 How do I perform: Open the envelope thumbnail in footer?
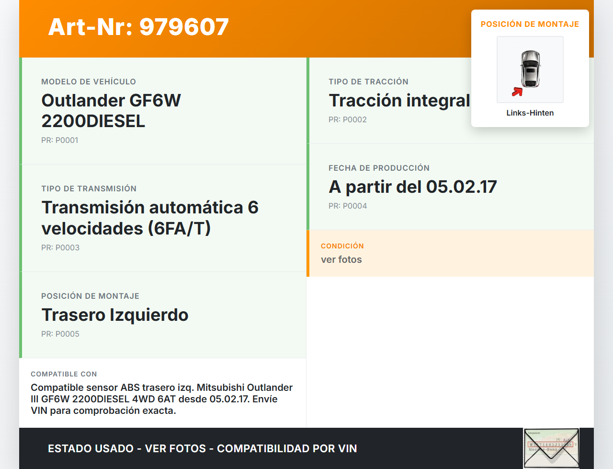point(551,448)
